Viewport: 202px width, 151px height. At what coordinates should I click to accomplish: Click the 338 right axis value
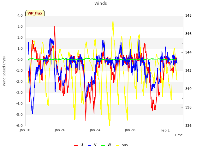(188, 107)
